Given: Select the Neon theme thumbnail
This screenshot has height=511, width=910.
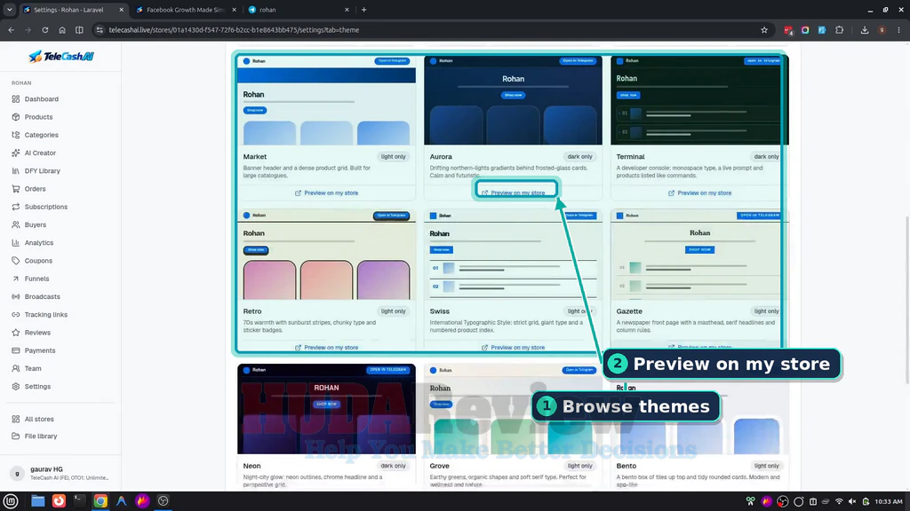Looking at the screenshot, I should pos(327,409).
